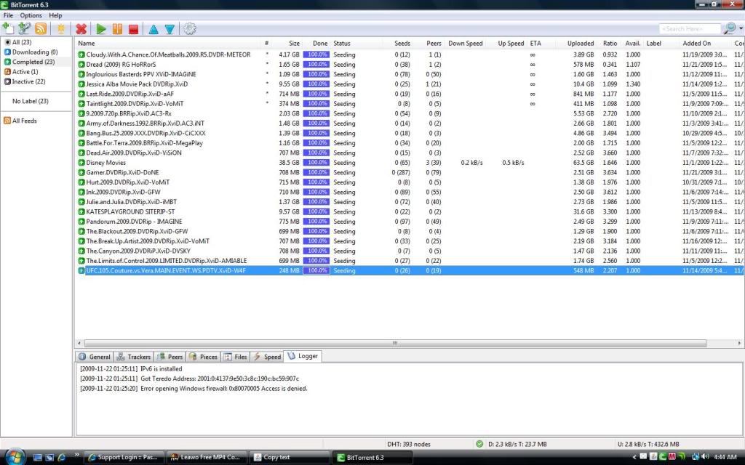Open the File menu
Screen dimensions: 745x465
(x=8, y=15)
